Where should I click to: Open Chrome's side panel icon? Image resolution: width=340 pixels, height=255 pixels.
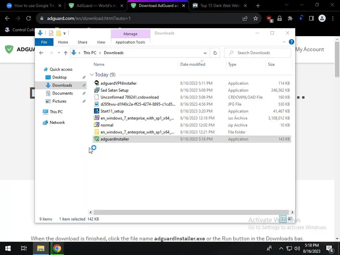tap(311, 19)
